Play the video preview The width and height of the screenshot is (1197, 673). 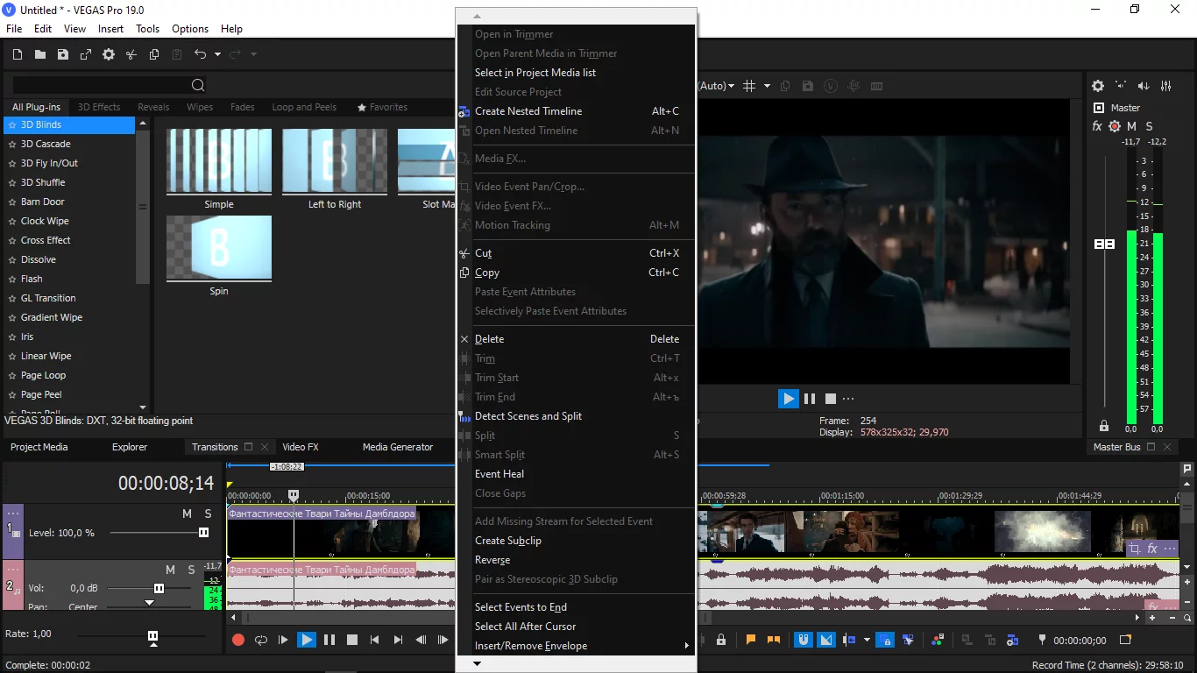tap(789, 399)
